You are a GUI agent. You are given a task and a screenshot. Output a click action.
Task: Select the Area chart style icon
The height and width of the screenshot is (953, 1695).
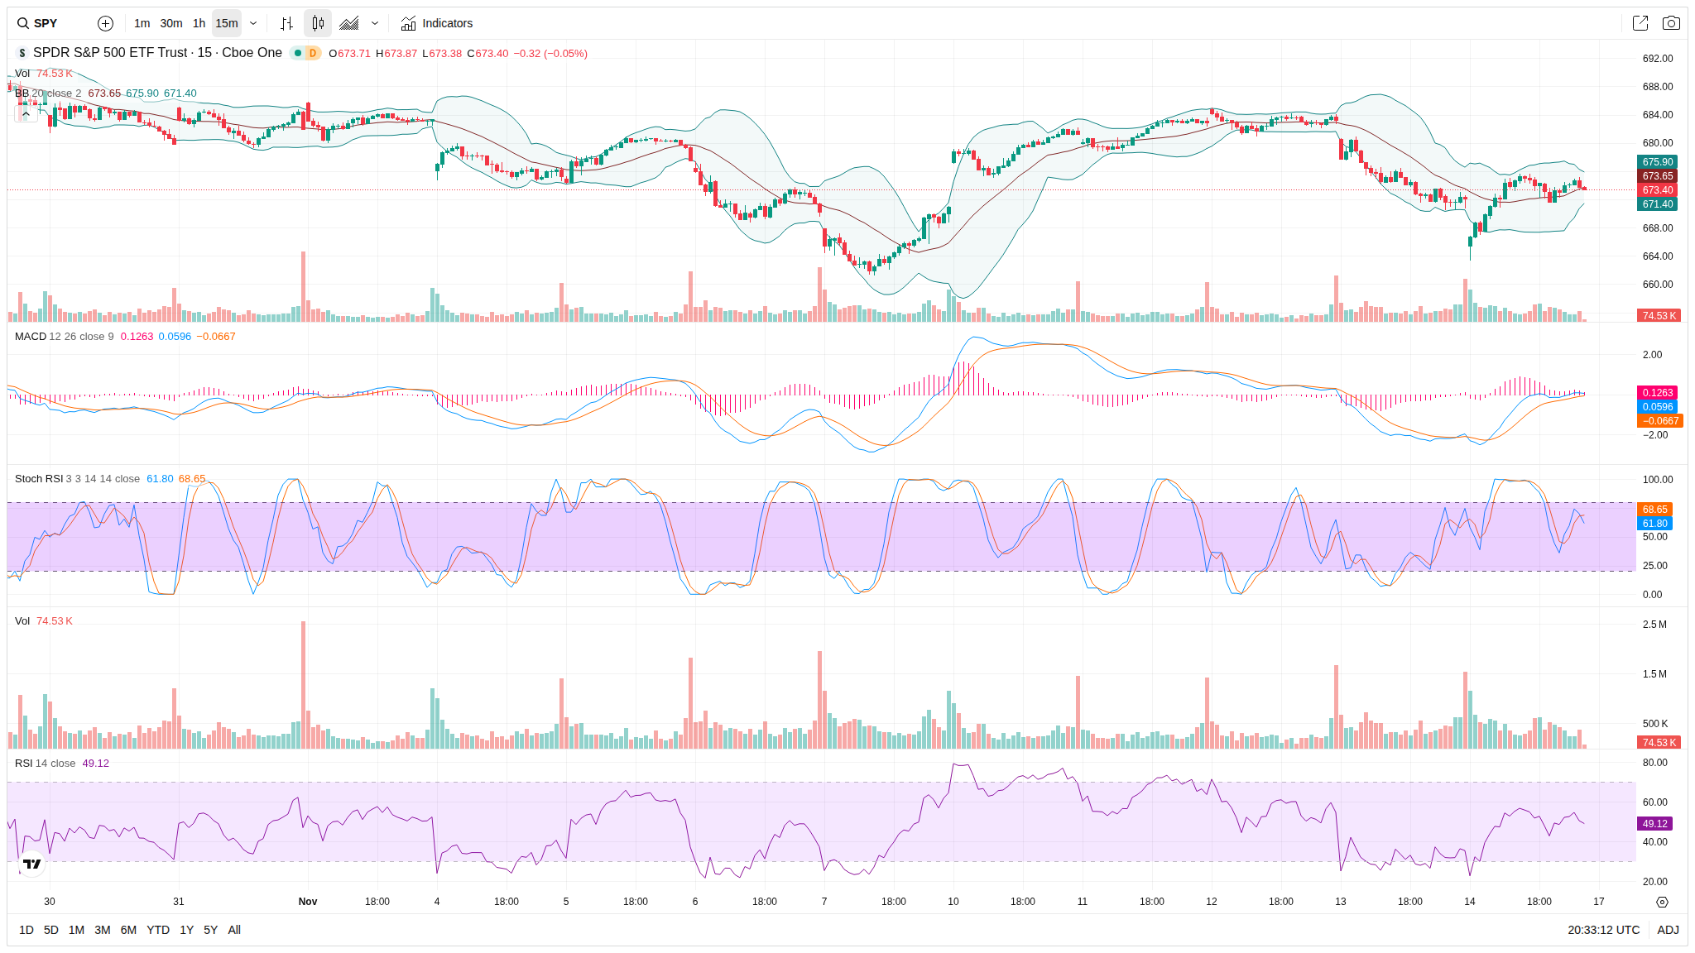tap(349, 23)
